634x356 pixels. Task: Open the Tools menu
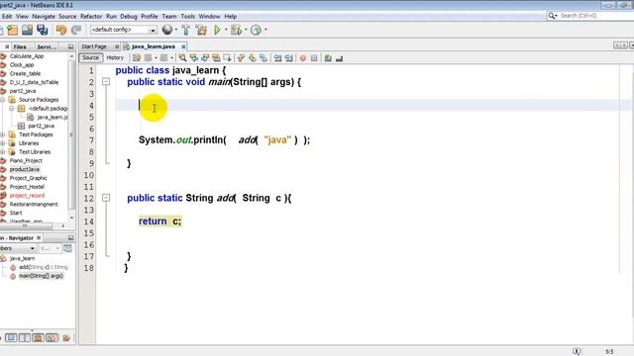click(187, 17)
